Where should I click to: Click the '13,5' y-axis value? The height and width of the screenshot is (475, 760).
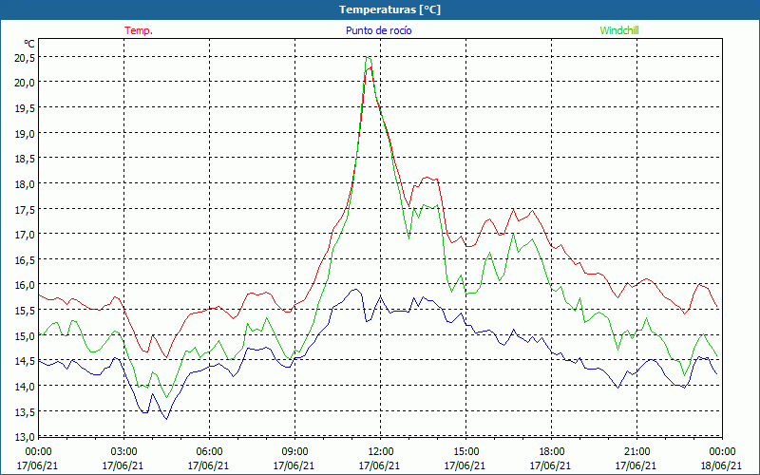click(x=25, y=411)
